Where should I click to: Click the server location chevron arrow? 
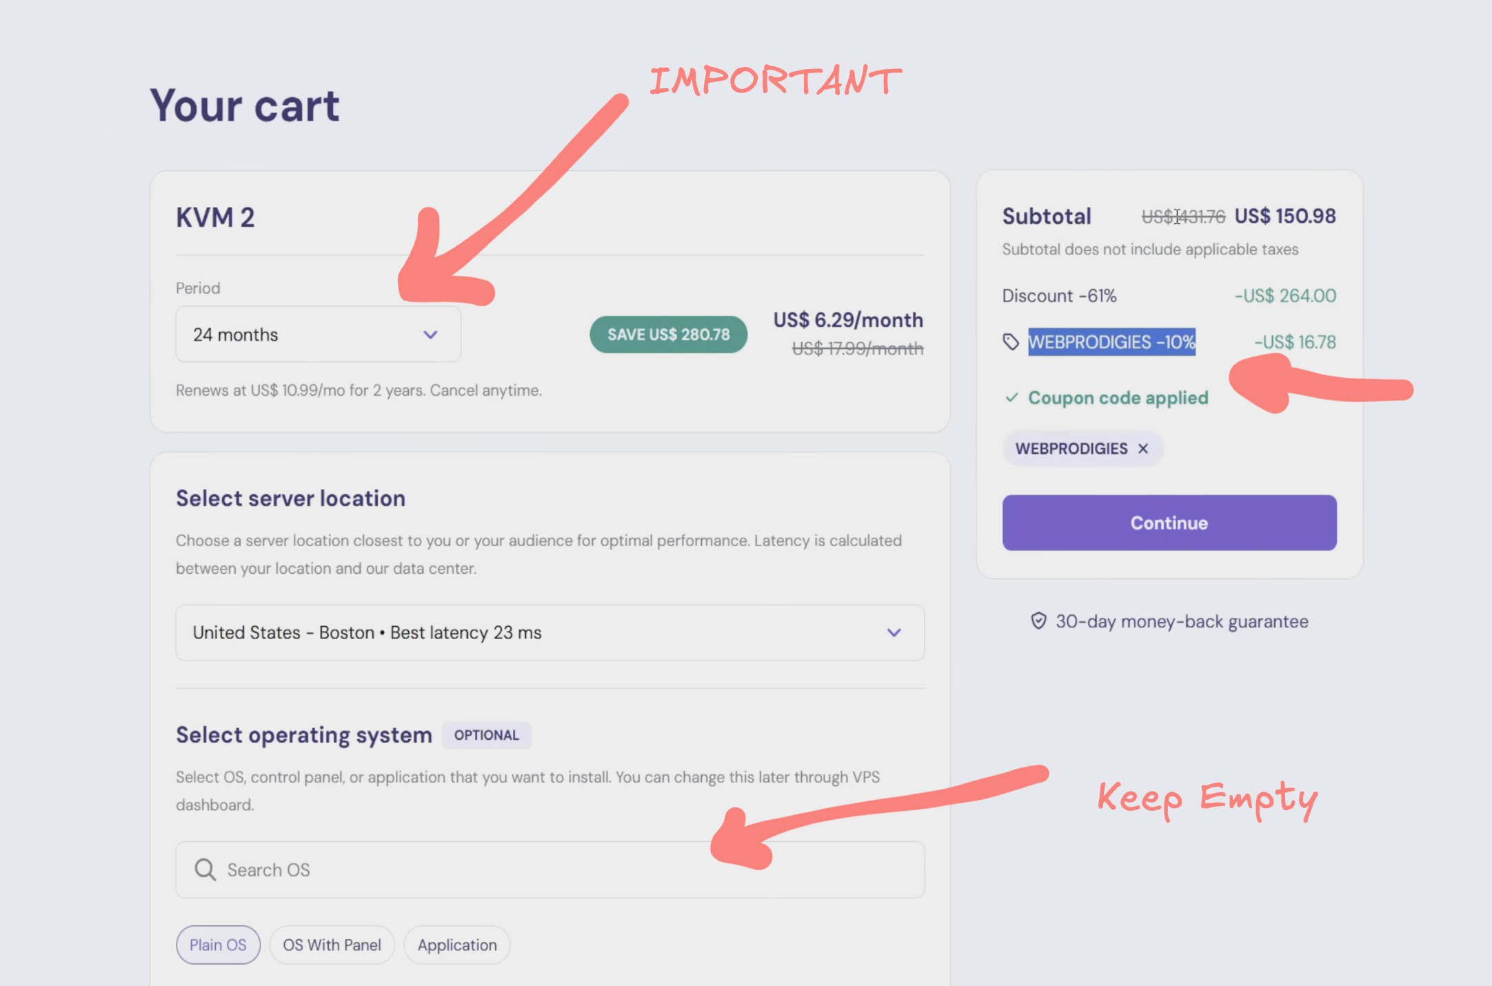click(894, 632)
